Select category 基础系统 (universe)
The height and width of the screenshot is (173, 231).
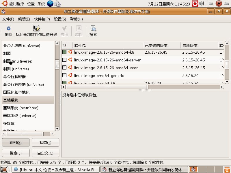tap(28, 116)
